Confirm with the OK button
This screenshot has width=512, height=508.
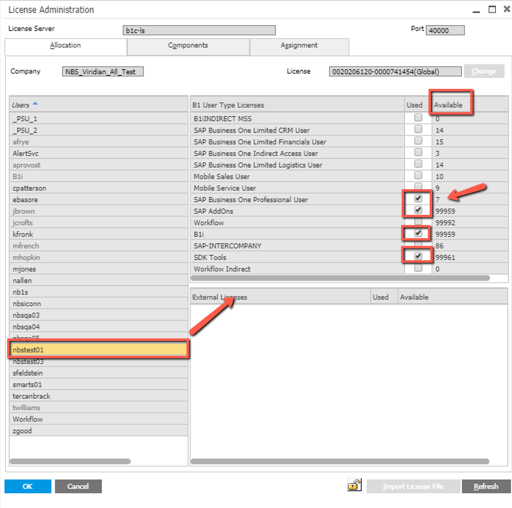(x=28, y=487)
